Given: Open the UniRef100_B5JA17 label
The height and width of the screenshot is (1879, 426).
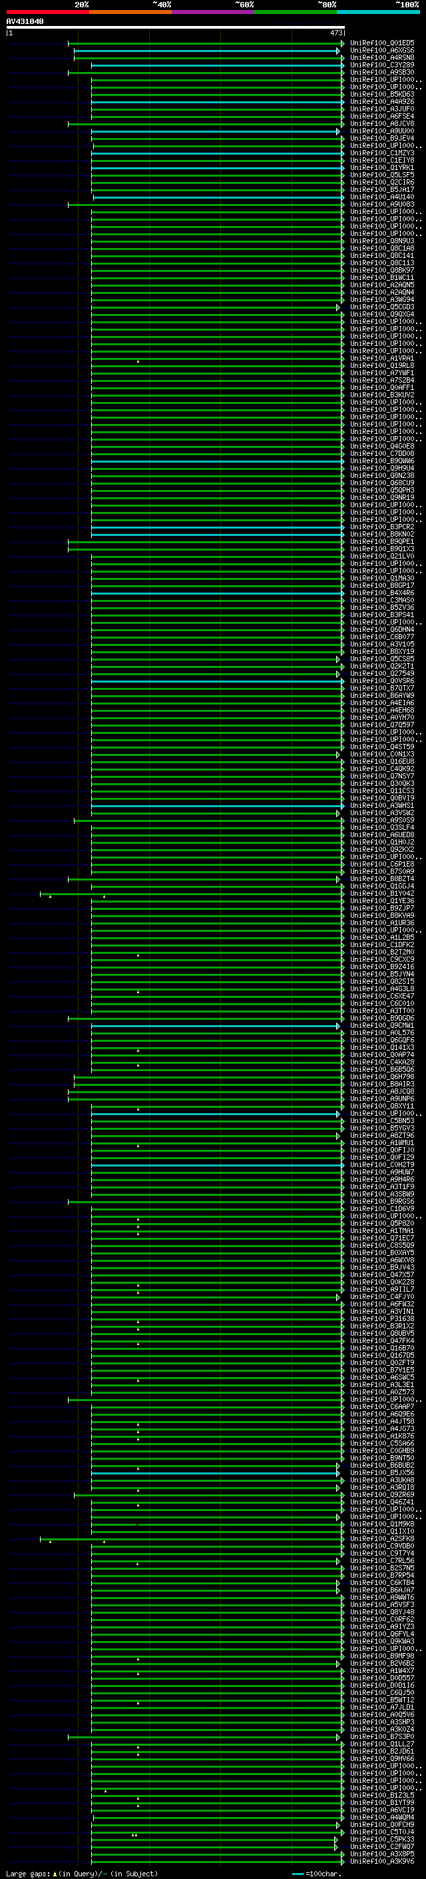Looking at the screenshot, I should point(382,190).
